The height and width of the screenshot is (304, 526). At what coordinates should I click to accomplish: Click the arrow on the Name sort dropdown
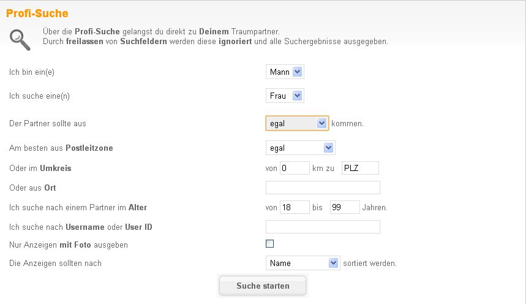click(x=333, y=263)
